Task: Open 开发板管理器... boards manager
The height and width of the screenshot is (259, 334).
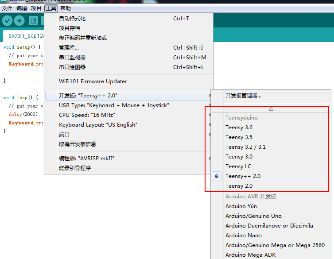Action: click(243, 96)
